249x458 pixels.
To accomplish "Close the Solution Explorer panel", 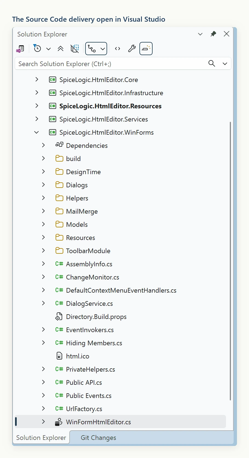I will pyautogui.click(x=227, y=34).
